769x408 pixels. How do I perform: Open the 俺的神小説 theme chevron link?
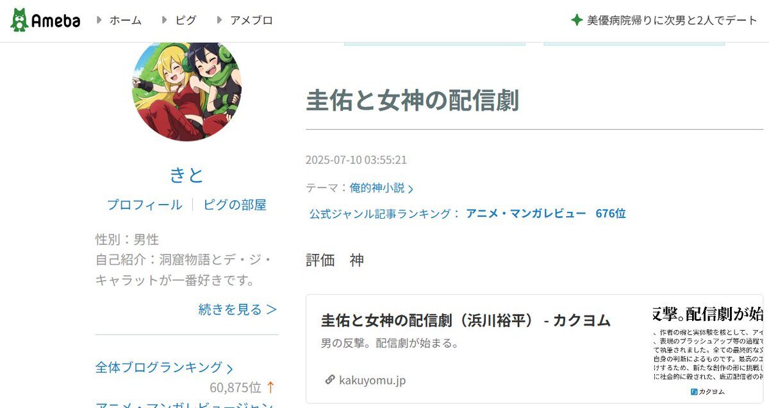381,188
